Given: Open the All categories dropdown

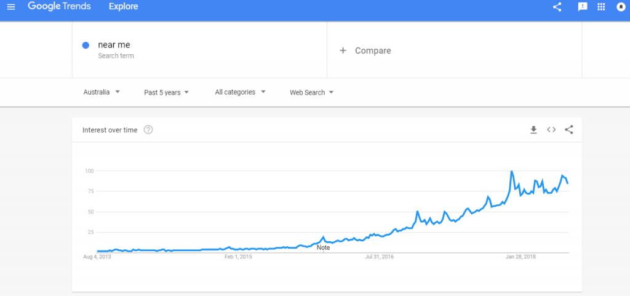Looking at the screenshot, I should pos(241,92).
